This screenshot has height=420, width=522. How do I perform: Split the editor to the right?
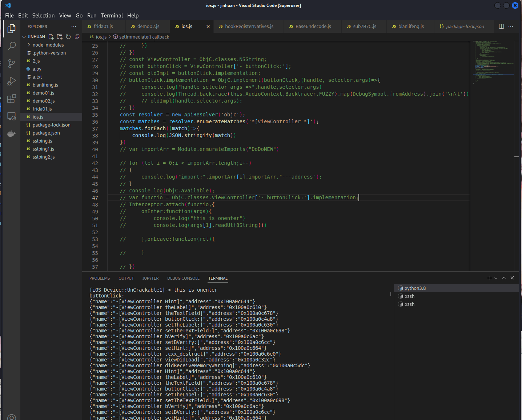(501, 26)
